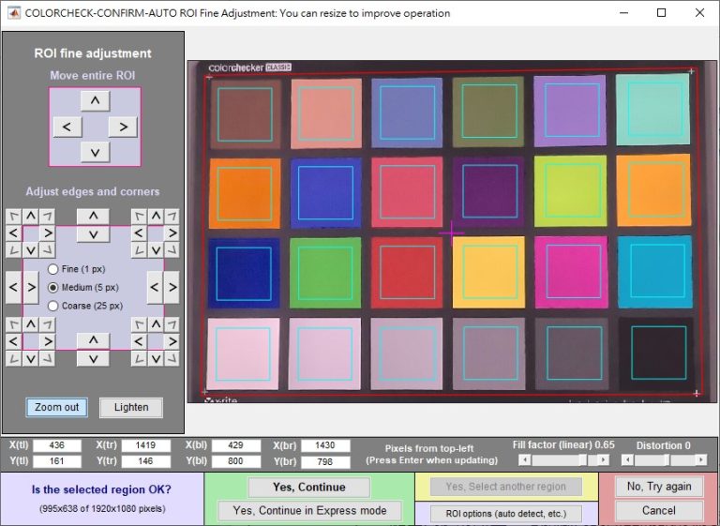The width and height of the screenshot is (720, 526).
Task: Click No, Try again button
Action: pos(659,487)
